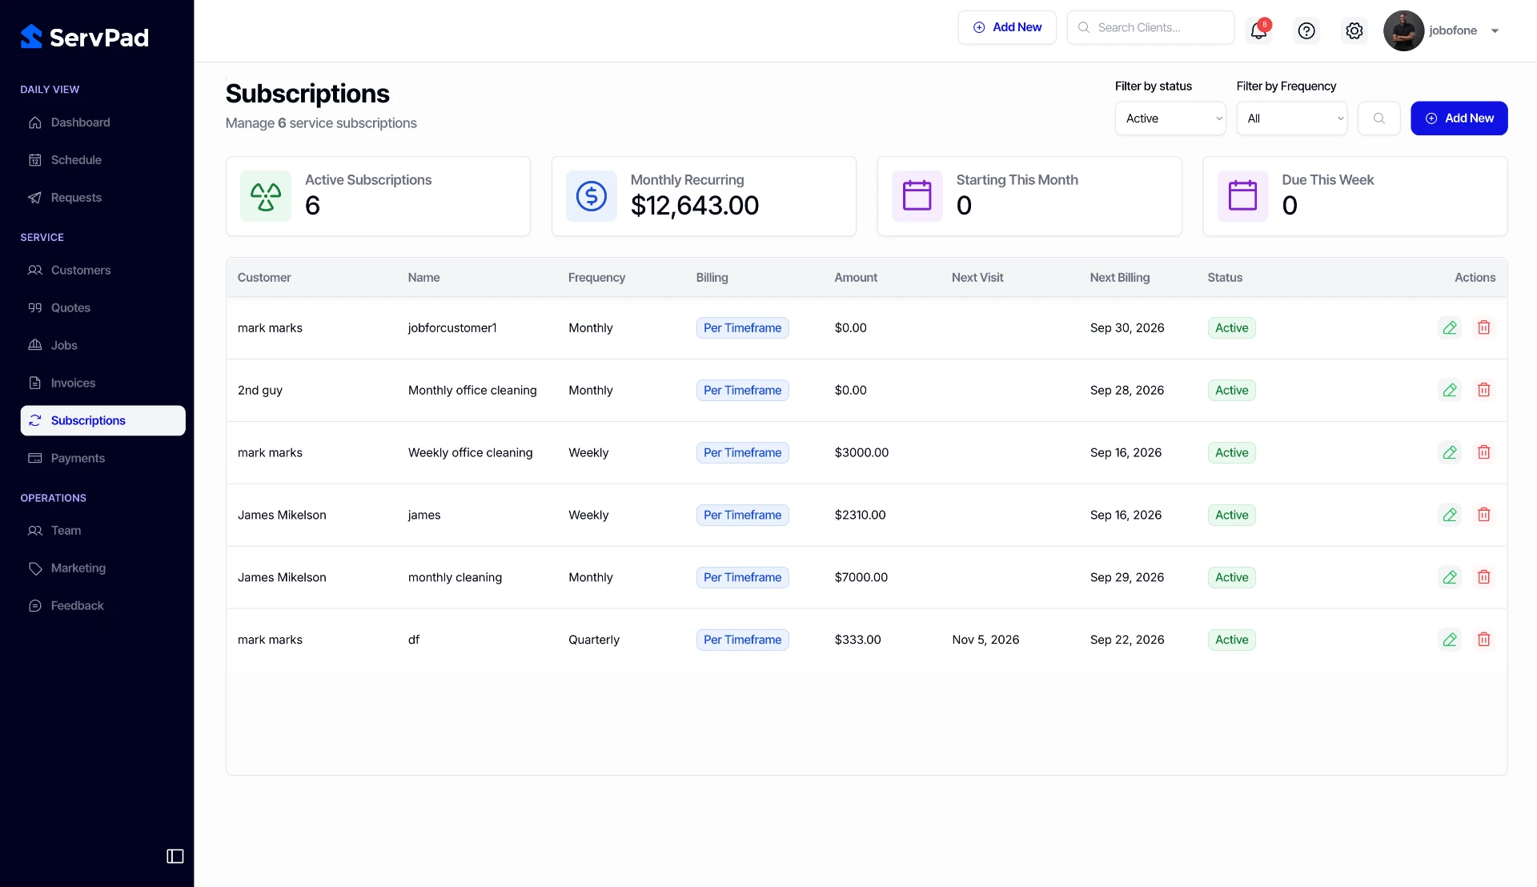Open the Filter by status dropdown
Viewport: 1537px width, 887px height.
[1170, 118]
